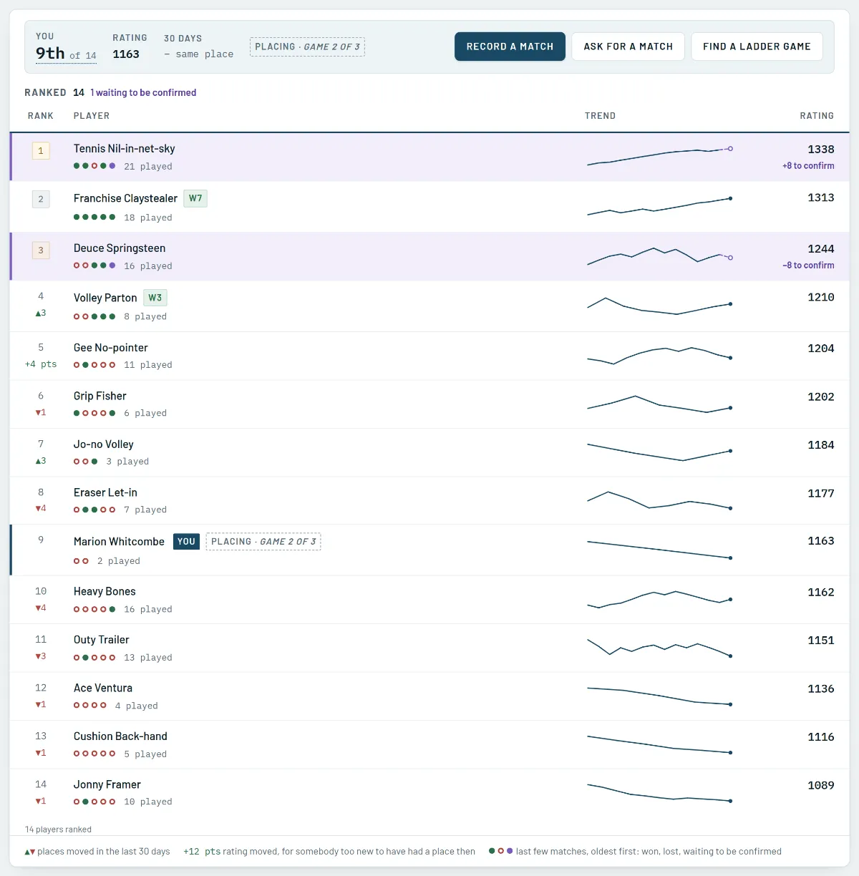Click the "−8 to confirm" note

point(808,266)
